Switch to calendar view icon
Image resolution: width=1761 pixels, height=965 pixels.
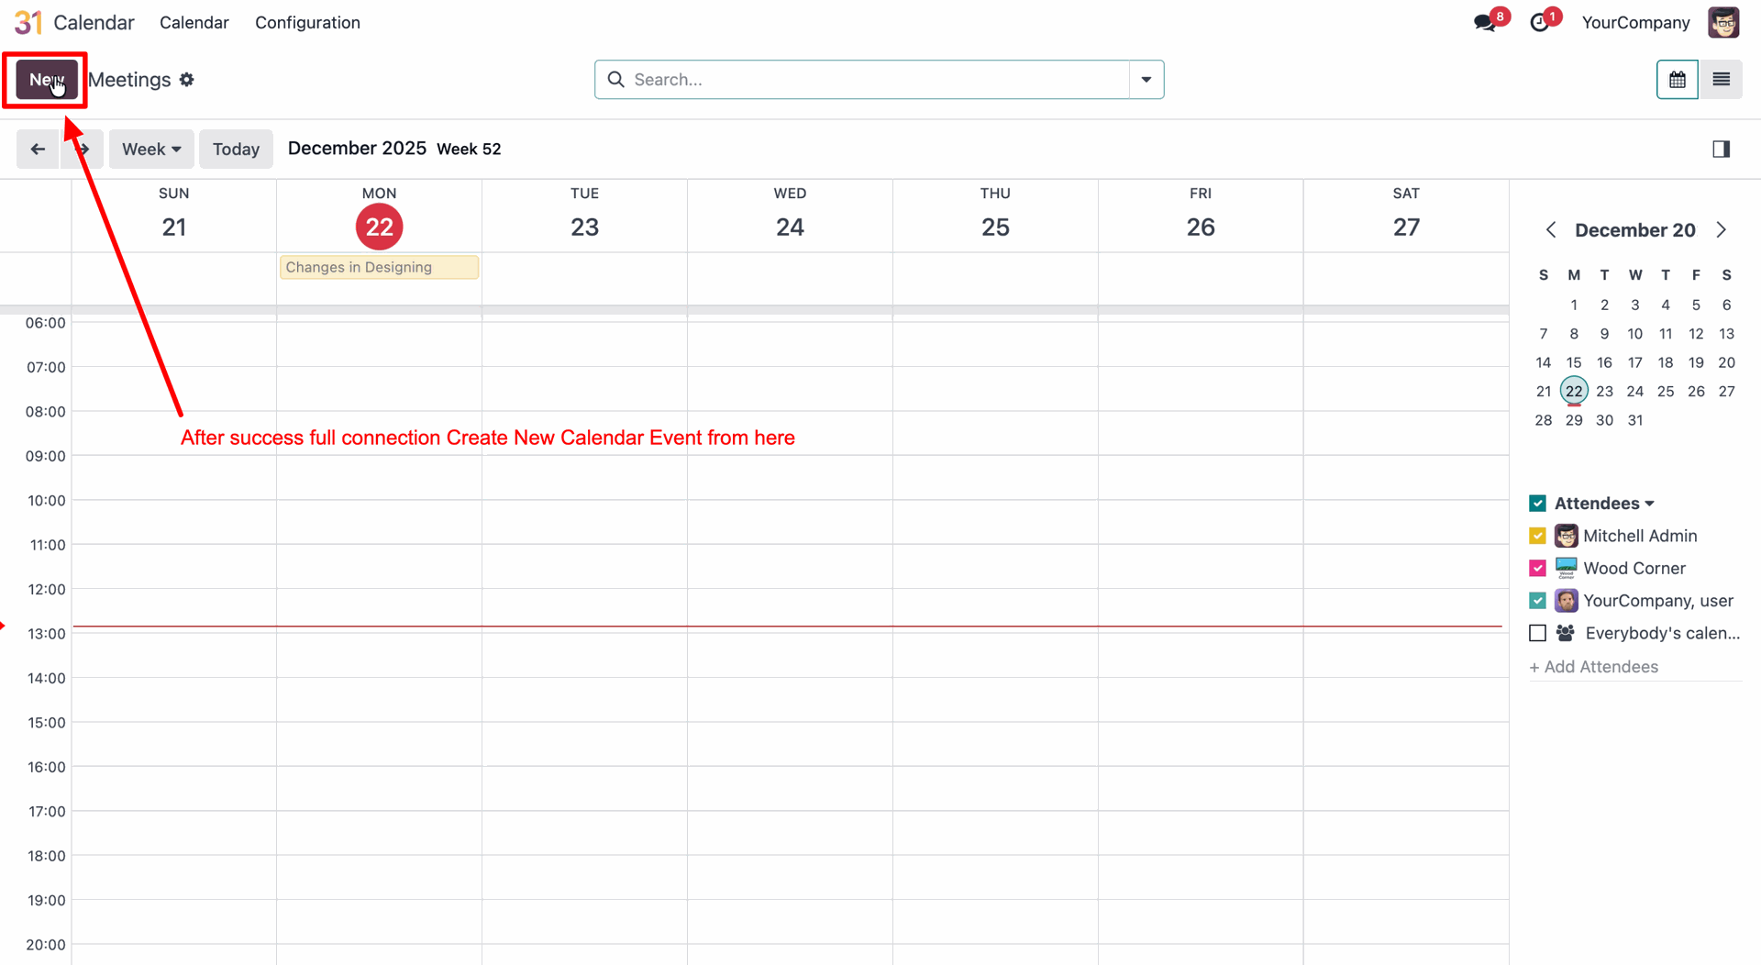1677,80
